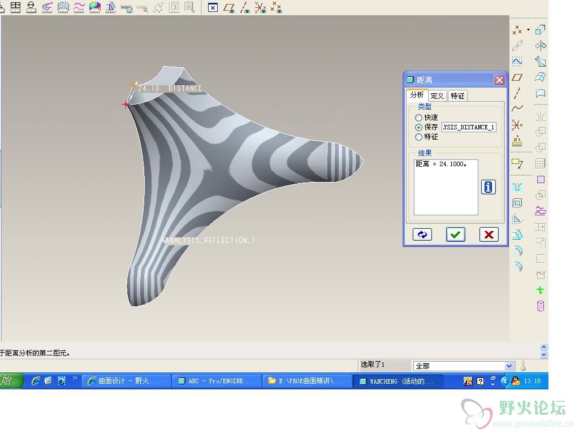
Task: Toggle datum point display
Action: click(276, 7)
